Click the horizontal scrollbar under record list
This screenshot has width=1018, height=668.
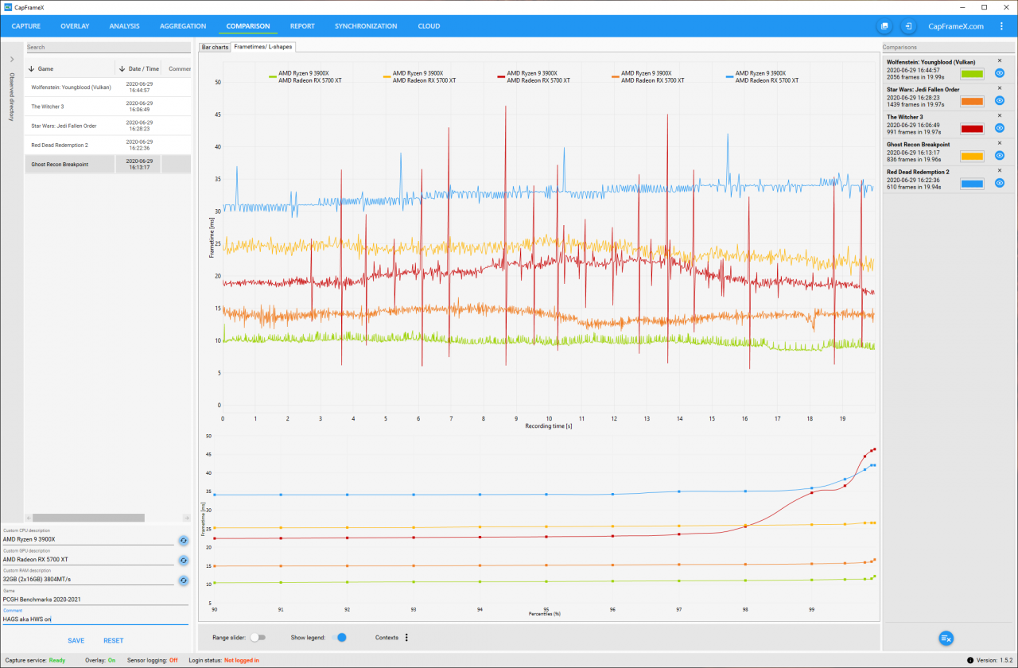(88, 518)
